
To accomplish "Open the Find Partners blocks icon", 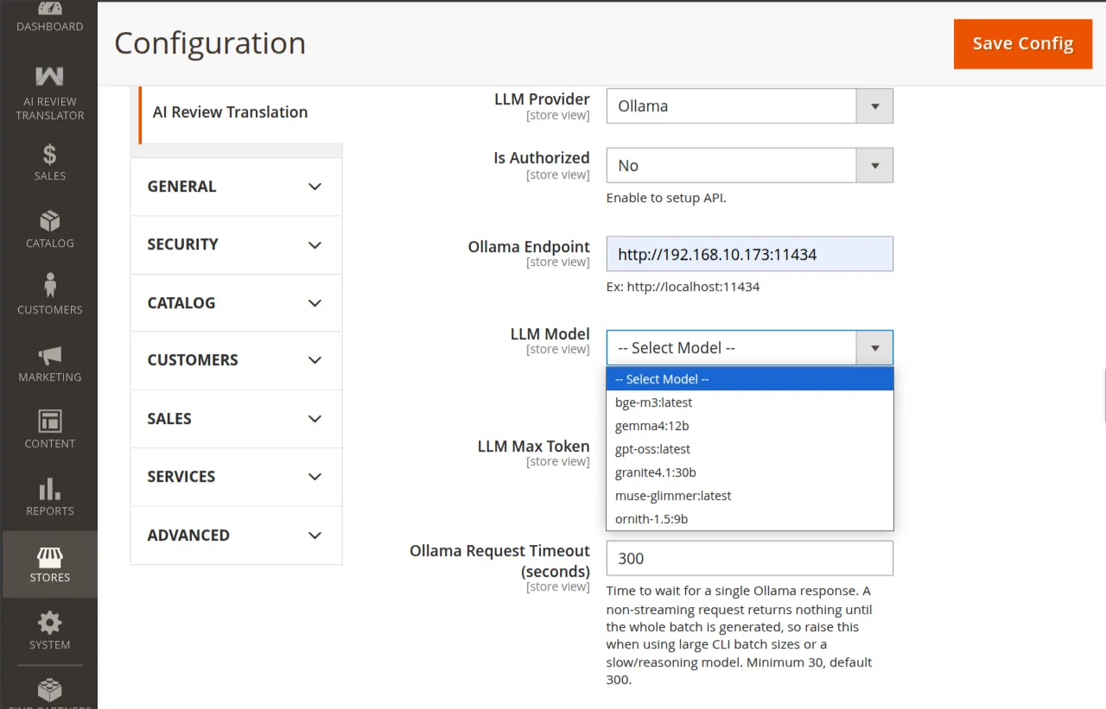I will pos(49,692).
